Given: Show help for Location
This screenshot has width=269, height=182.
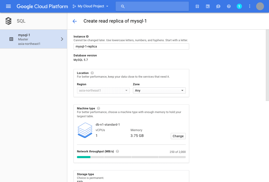Looking at the screenshot, I should 92,73.
